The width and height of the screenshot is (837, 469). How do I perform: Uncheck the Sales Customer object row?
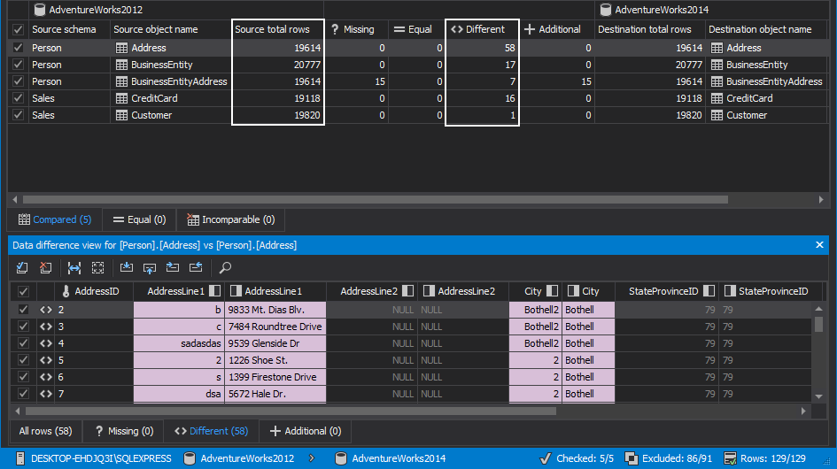pos(18,115)
